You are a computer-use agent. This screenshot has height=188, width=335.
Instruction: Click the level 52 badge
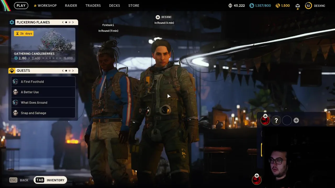point(308,5)
